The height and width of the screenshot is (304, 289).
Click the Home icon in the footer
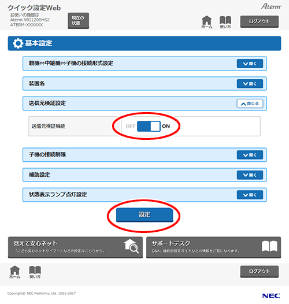point(15,272)
